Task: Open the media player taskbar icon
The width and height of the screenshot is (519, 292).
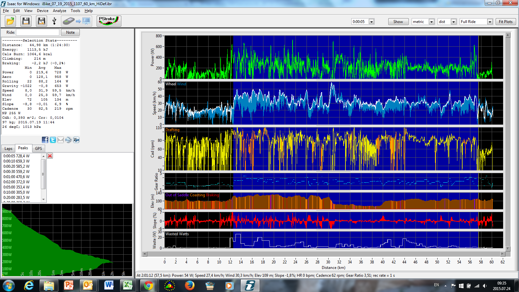Action: pyautogui.click(x=229, y=286)
